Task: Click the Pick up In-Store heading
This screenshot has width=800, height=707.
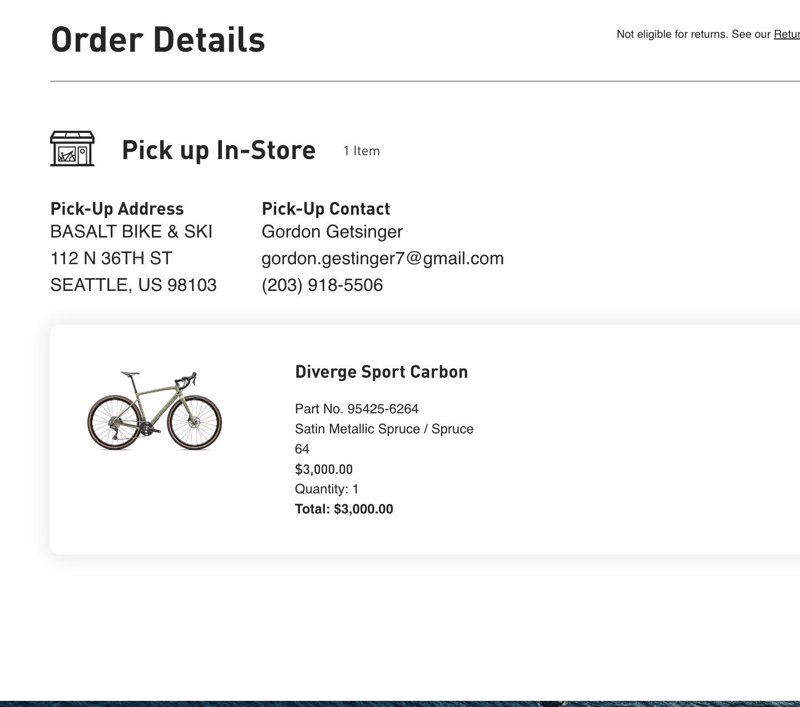Action: point(219,150)
